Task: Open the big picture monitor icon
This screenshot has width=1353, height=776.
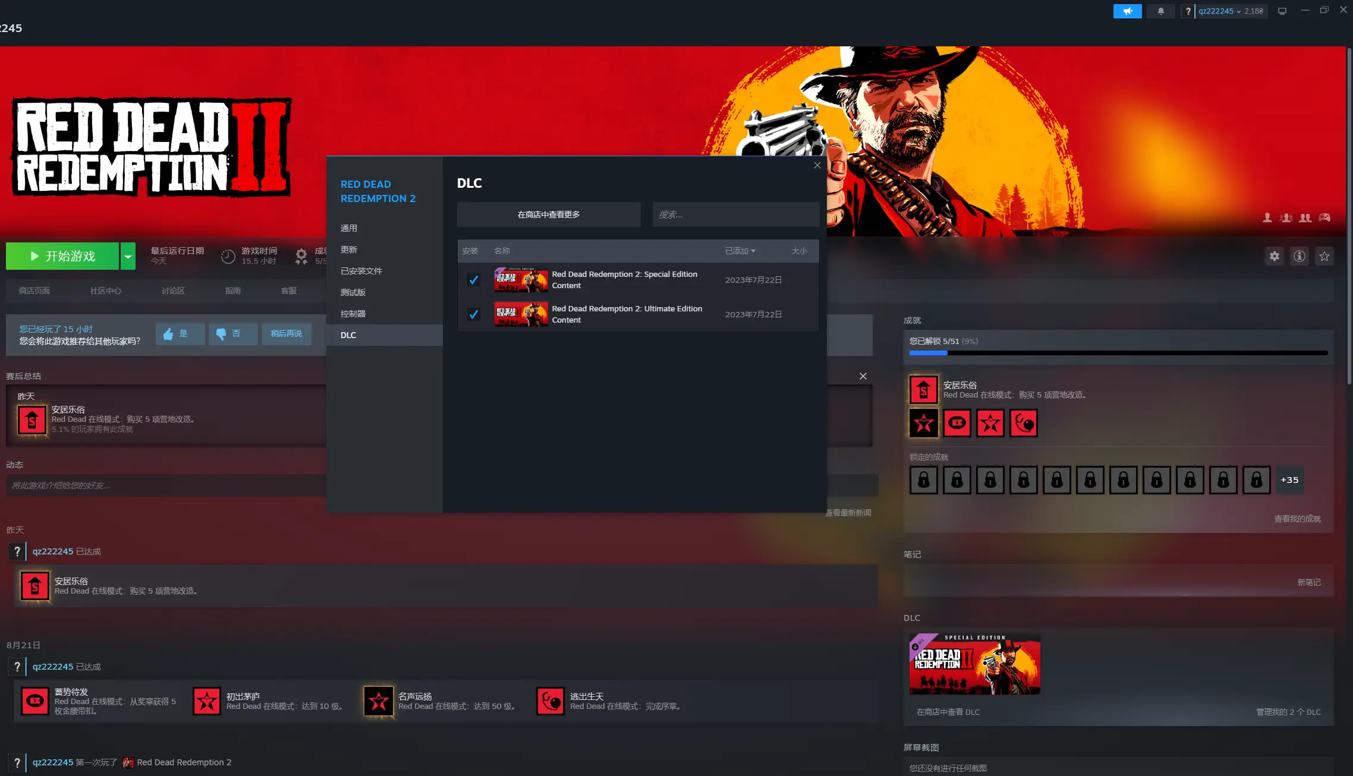Action: (1282, 11)
